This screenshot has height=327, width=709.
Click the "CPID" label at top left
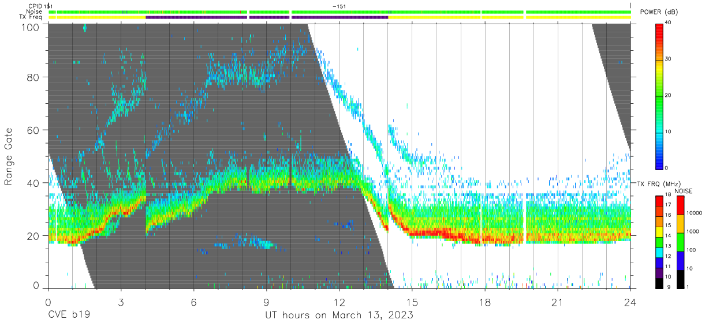(35, 6)
